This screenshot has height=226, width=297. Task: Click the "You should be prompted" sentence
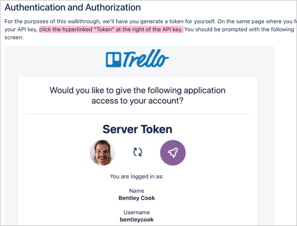pos(239,30)
